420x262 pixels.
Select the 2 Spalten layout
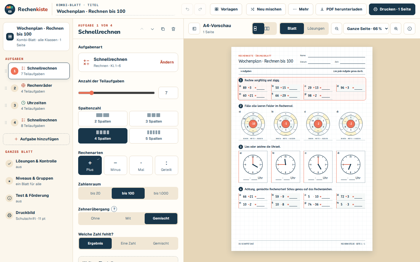click(x=103, y=118)
